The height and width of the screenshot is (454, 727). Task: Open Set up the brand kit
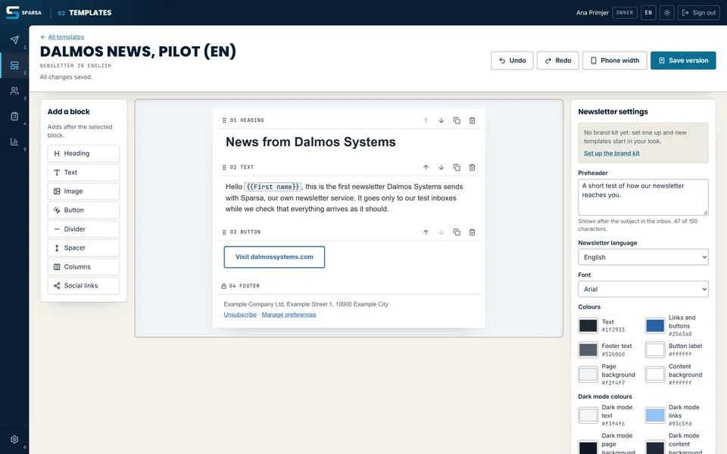click(x=612, y=154)
